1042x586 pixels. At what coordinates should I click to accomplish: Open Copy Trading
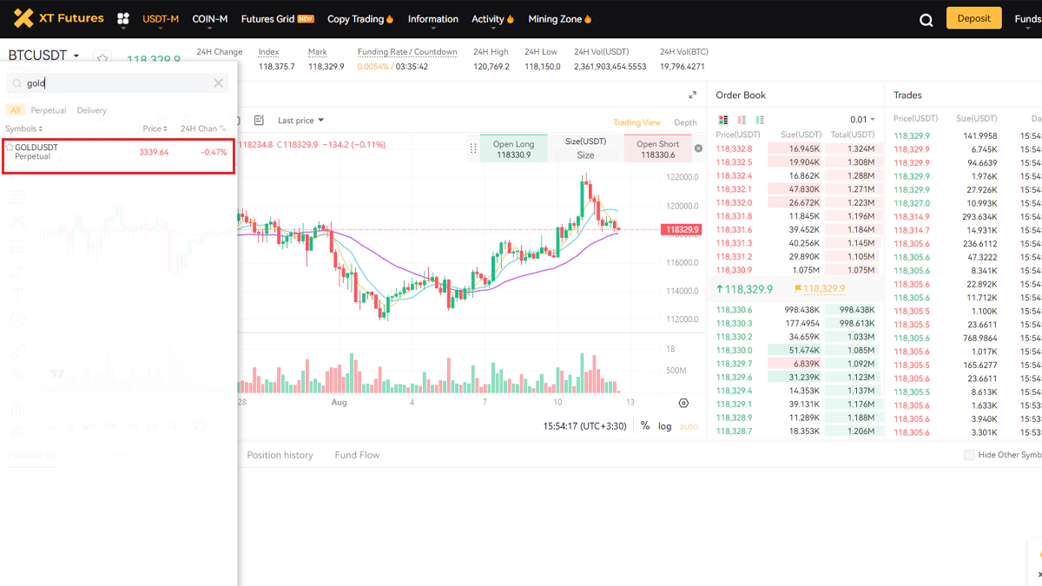click(360, 19)
